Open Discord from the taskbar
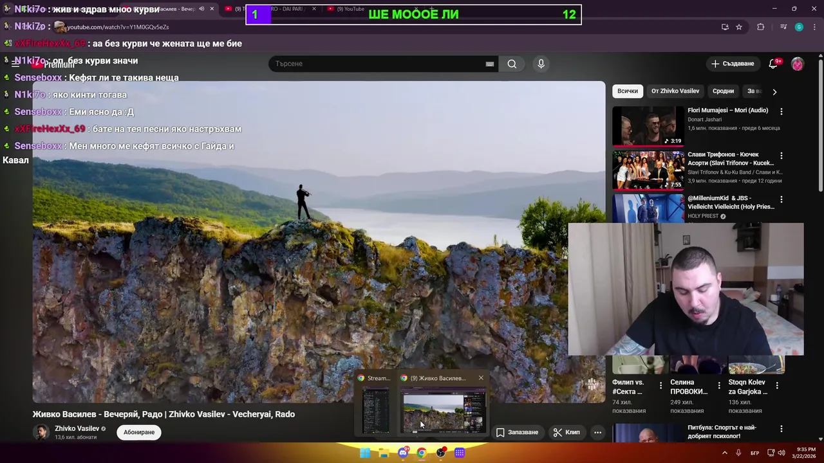The height and width of the screenshot is (463, 824). [x=403, y=453]
